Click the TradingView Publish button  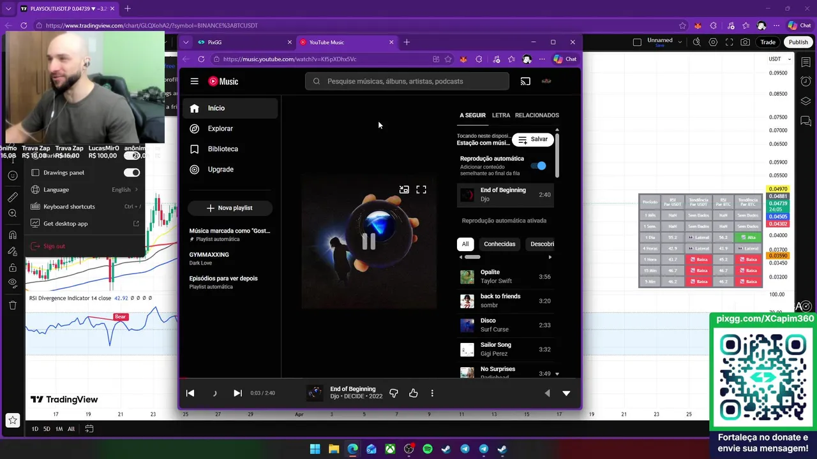click(x=798, y=42)
